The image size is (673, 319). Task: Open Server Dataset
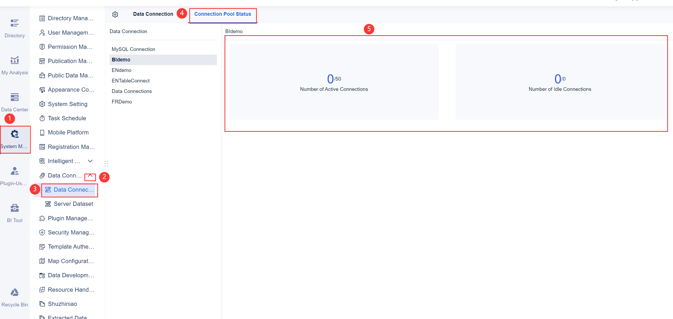tap(73, 204)
